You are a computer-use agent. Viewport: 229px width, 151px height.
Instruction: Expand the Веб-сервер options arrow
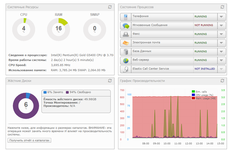pyautogui.click(x=221, y=60)
